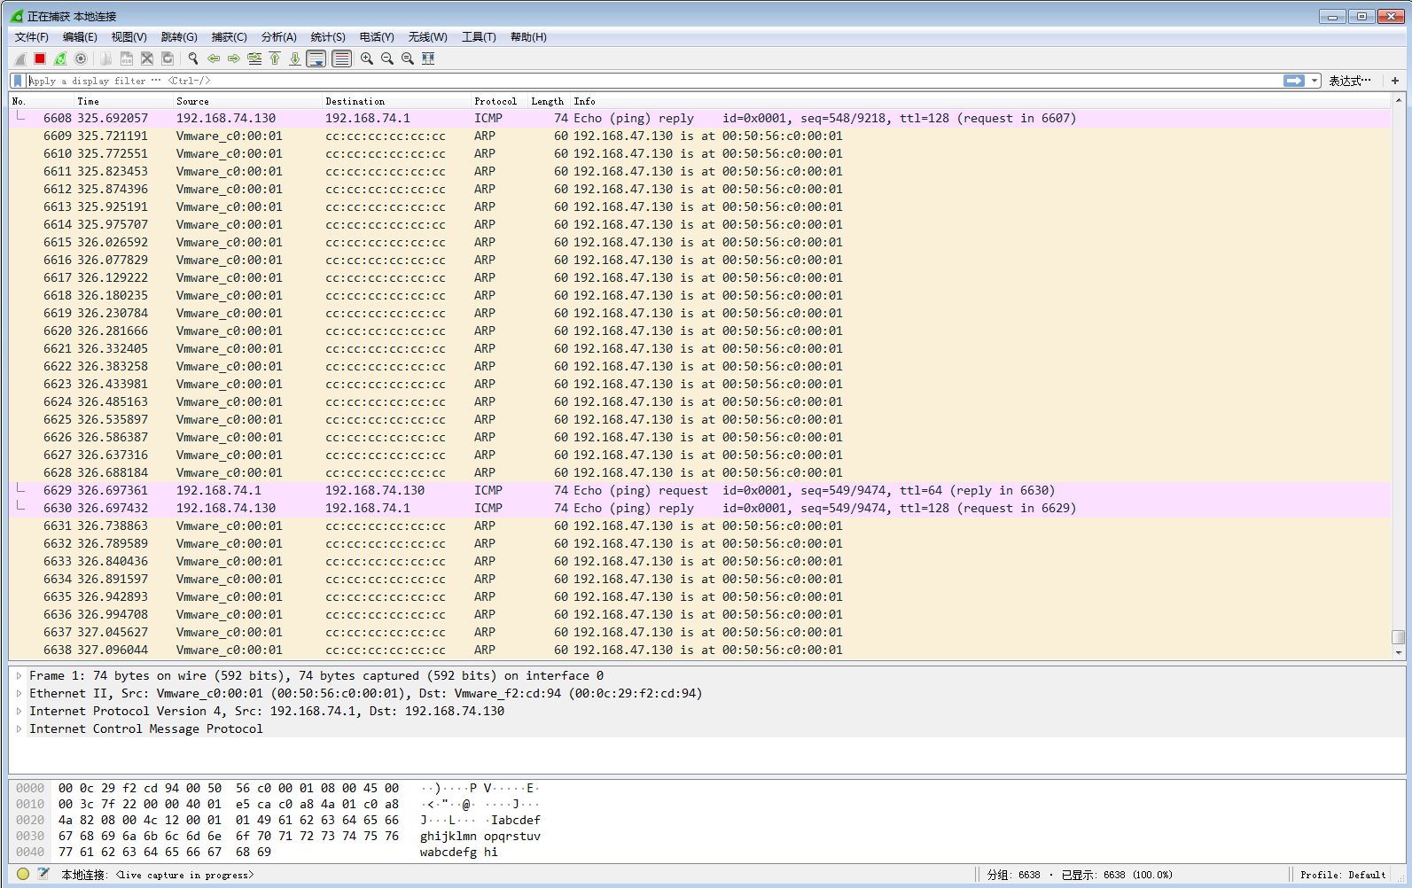Click Go to specified packet icon
The width and height of the screenshot is (1412, 888).
pyautogui.click(x=254, y=58)
